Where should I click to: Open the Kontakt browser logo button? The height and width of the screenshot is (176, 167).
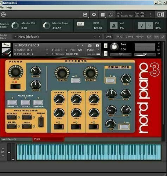coord(3,15)
